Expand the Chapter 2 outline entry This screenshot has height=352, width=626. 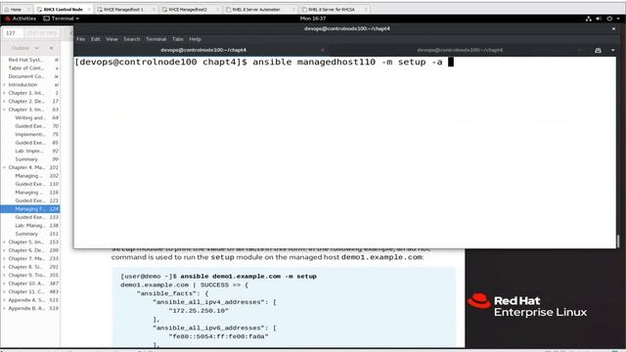tap(4, 102)
